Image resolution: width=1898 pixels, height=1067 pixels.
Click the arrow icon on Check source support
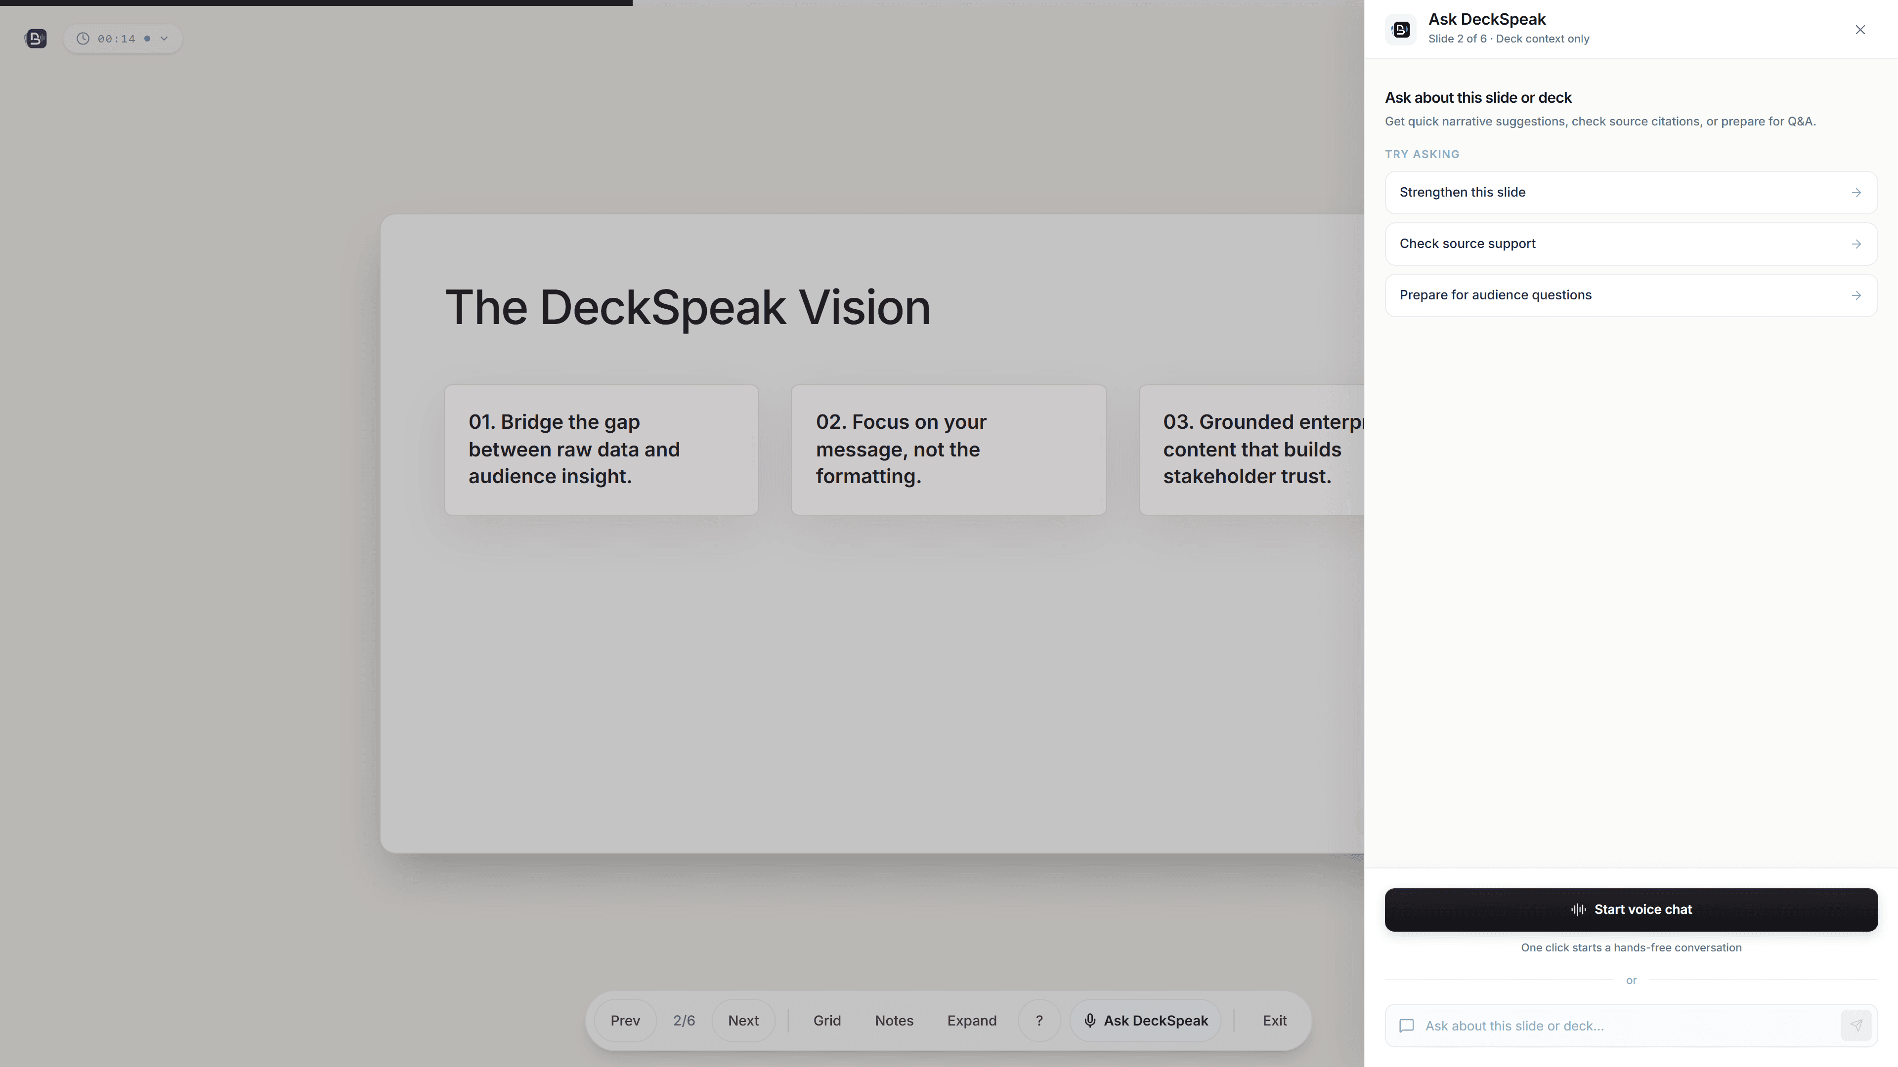coord(1856,244)
